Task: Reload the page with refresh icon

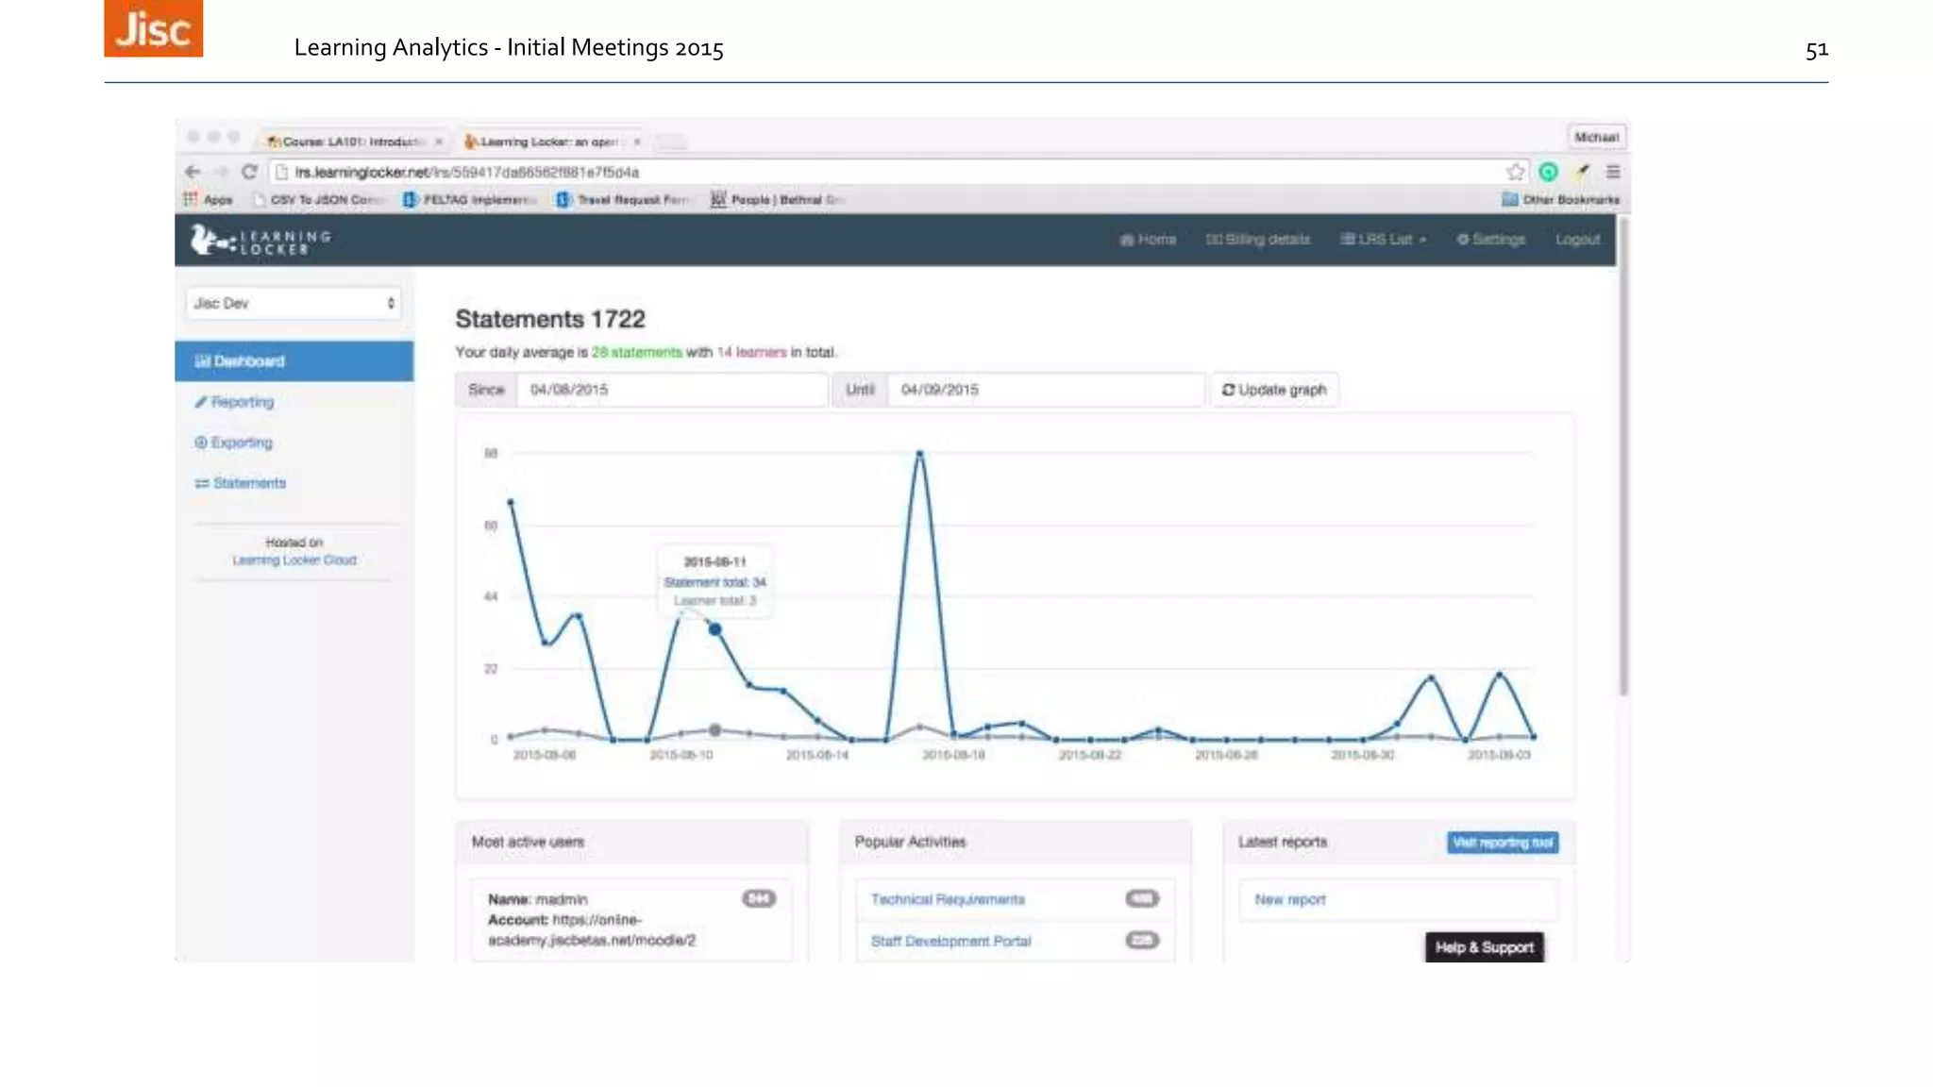Action: [x=249, y=172]
